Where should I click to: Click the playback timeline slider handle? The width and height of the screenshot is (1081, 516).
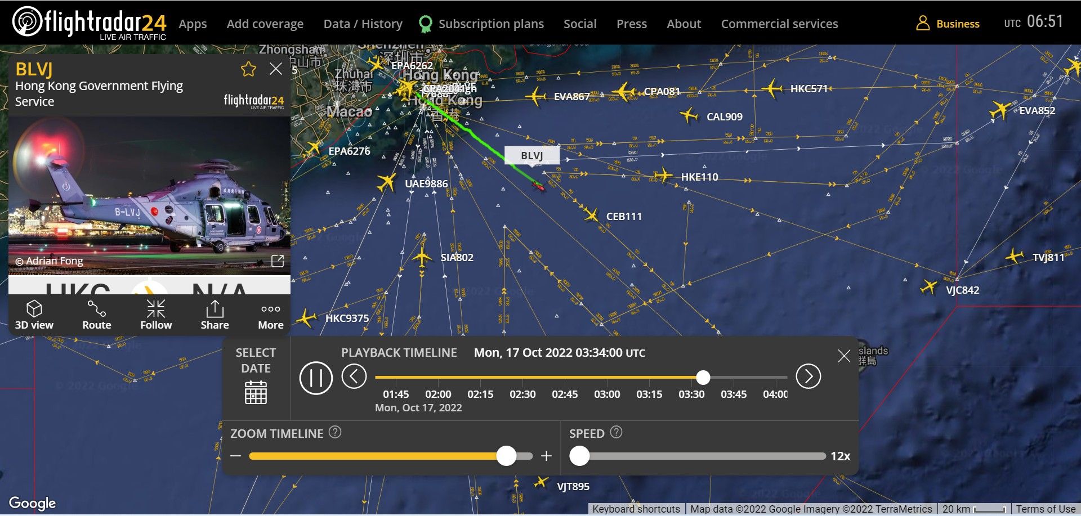coord(703,377)
